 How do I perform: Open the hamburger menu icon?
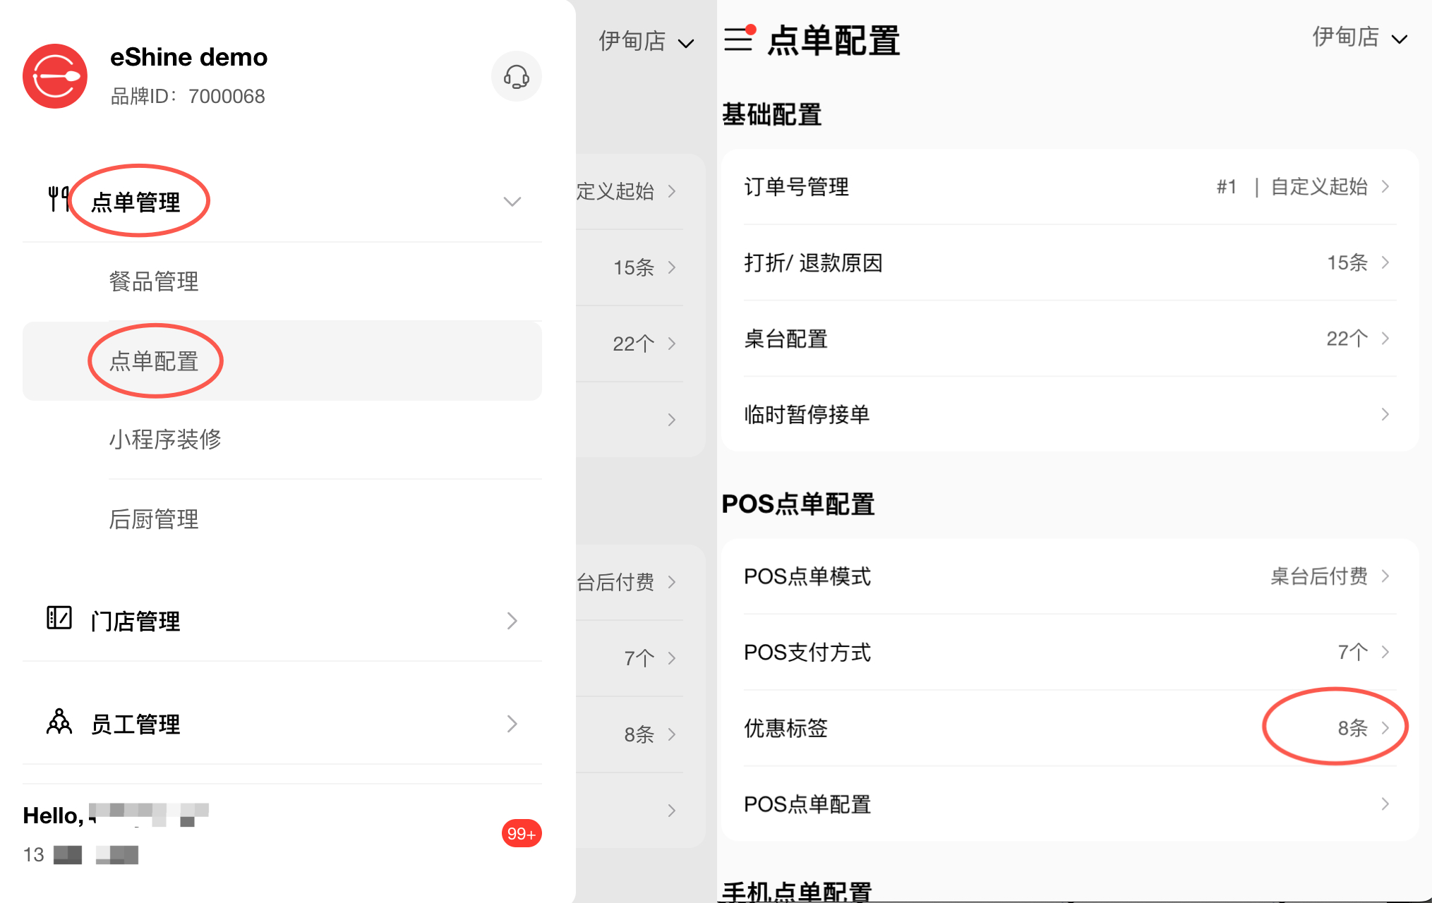click(x=738, y=39)
